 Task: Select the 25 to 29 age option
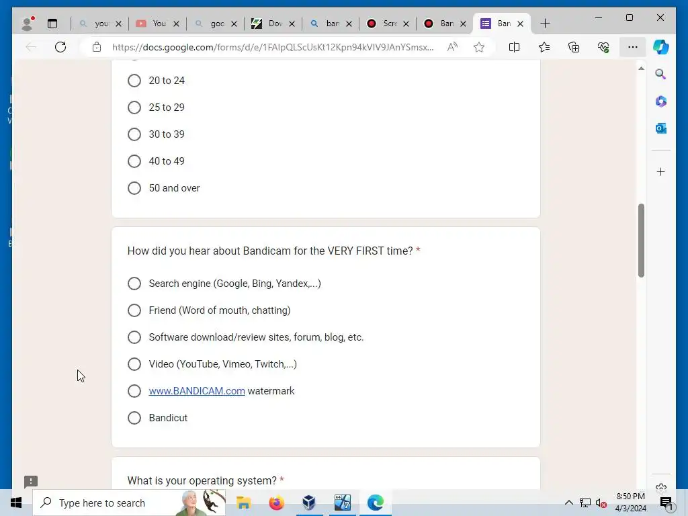(x=134, y=107)
